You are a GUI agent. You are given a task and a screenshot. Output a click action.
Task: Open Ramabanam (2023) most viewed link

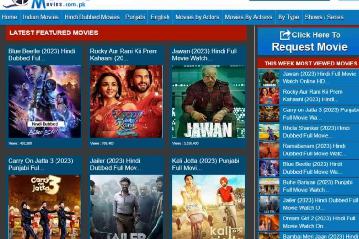[x=314, y=150]
